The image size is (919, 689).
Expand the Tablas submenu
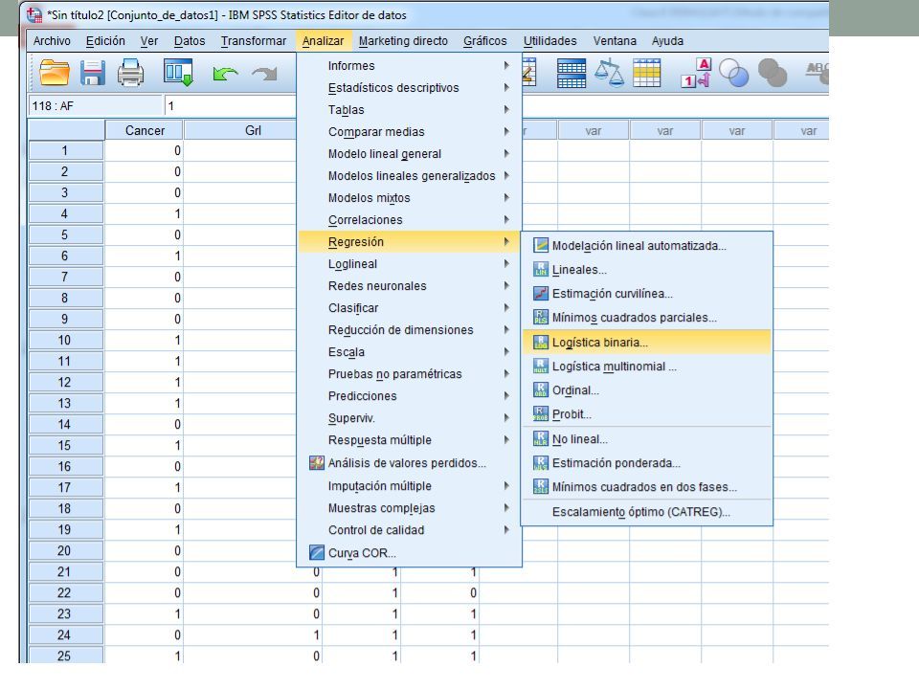409,109
